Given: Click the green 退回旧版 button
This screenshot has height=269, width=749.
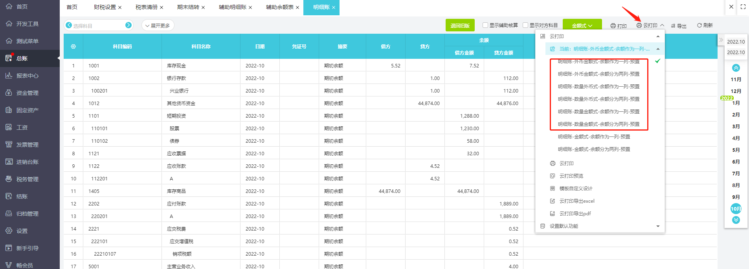Looking at the screenshot, I should 460,25.
